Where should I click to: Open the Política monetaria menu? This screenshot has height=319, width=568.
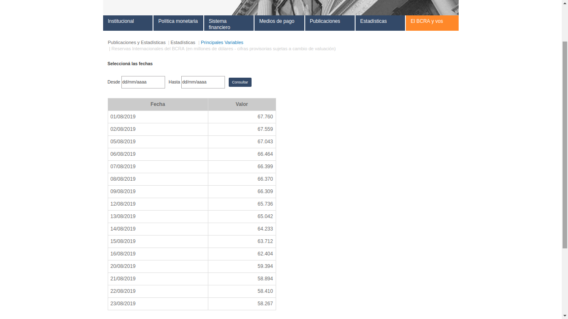pos(178,23)
